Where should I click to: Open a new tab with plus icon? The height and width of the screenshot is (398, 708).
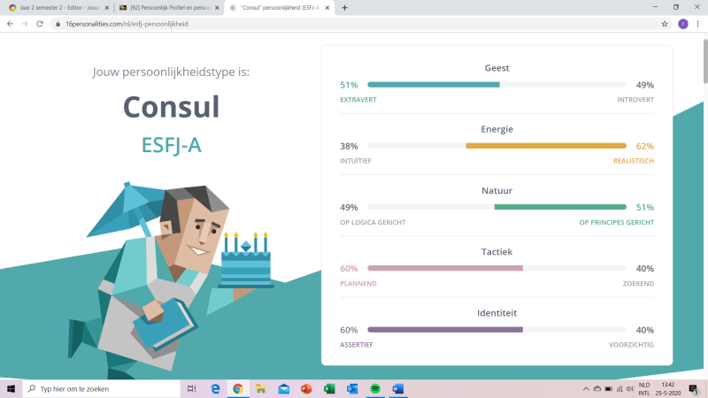[344, 8]
